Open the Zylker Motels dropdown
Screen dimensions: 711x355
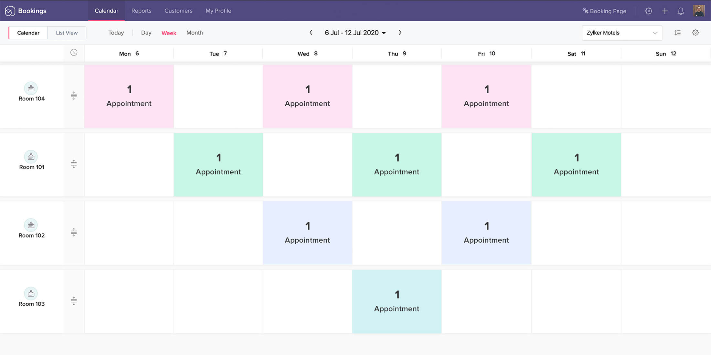pyautogui.click(x=622, y=33)
